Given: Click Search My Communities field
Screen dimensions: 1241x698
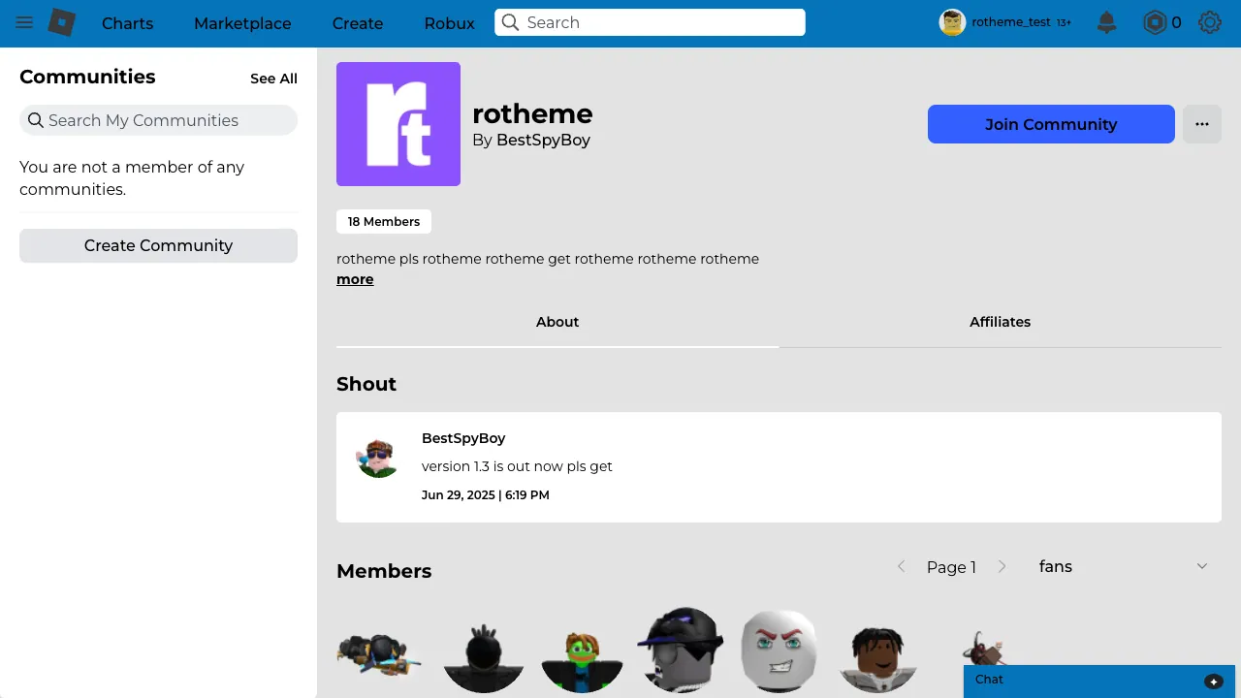Looking at the screenshot, I should [158, 120].
